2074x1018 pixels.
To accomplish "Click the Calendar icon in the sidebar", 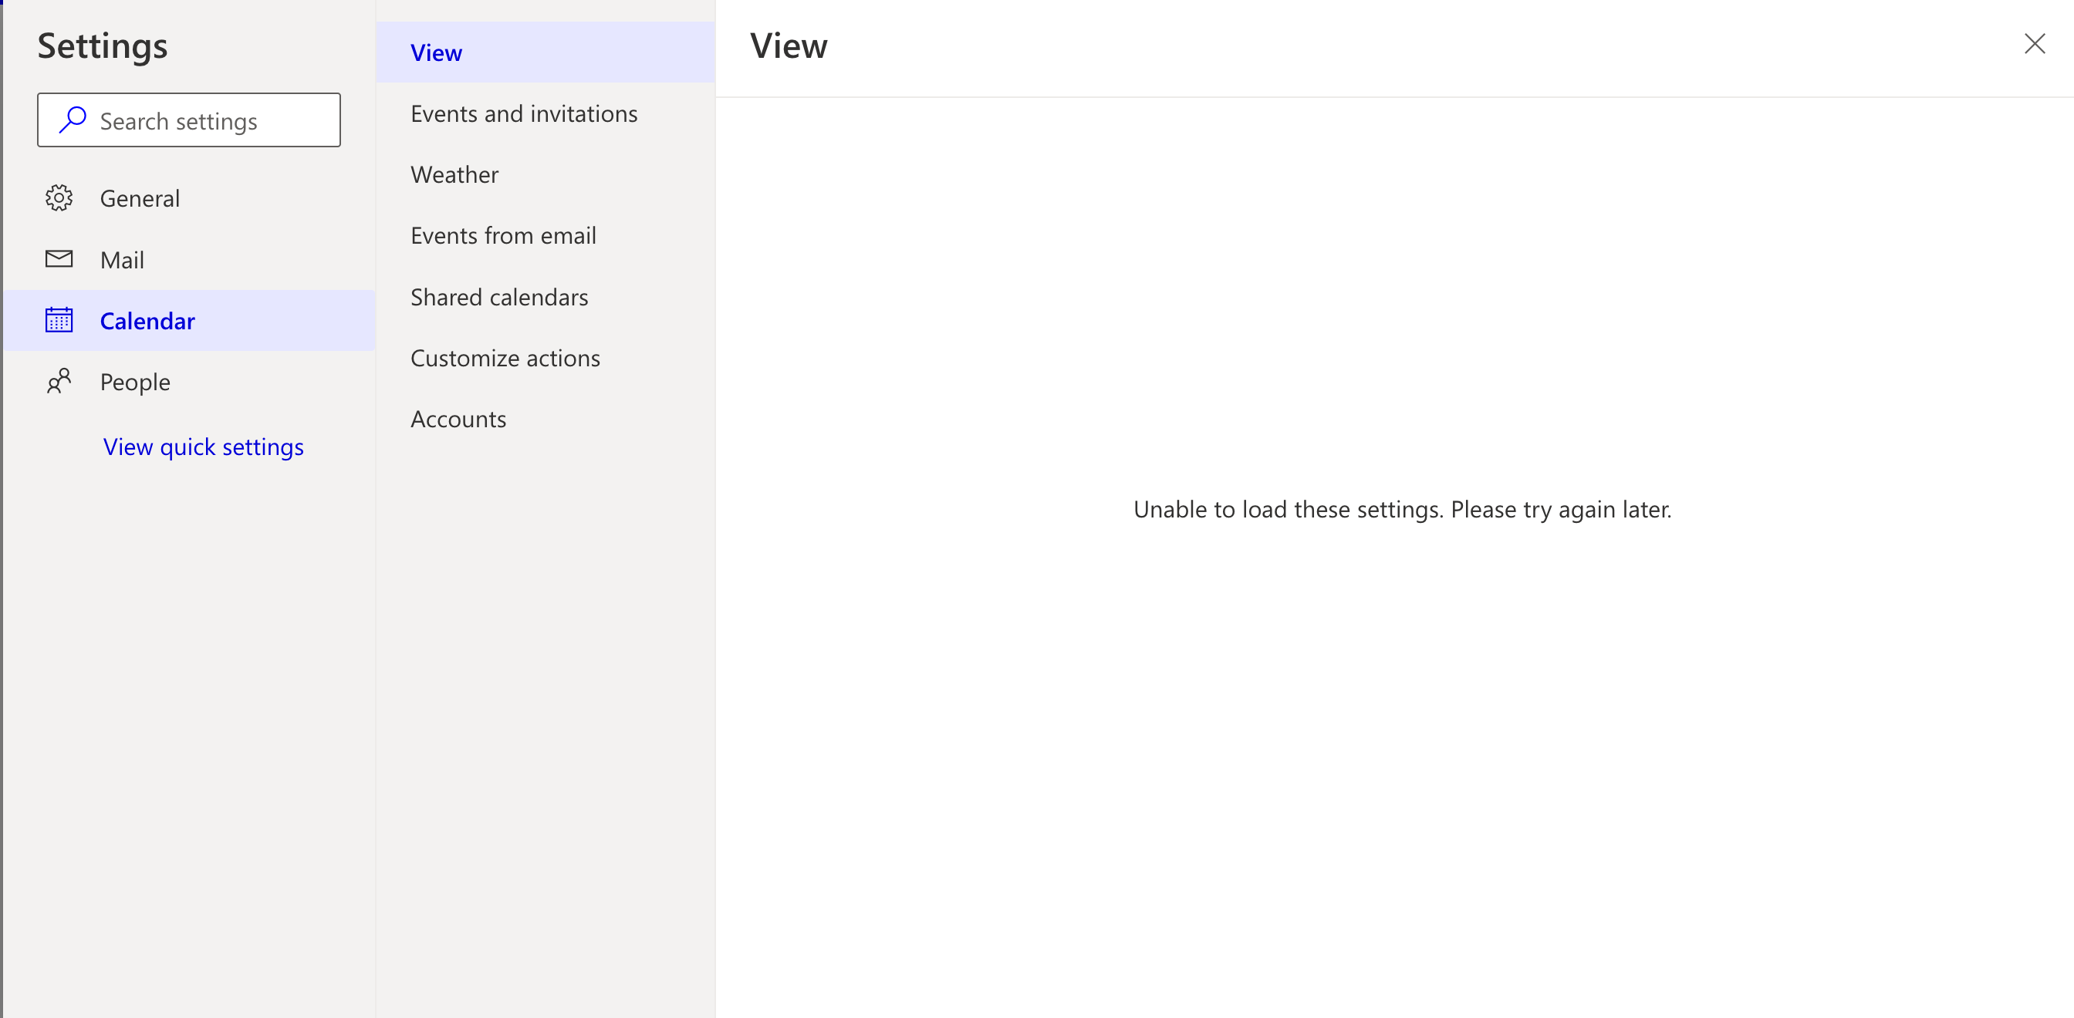I will point(59,320).
